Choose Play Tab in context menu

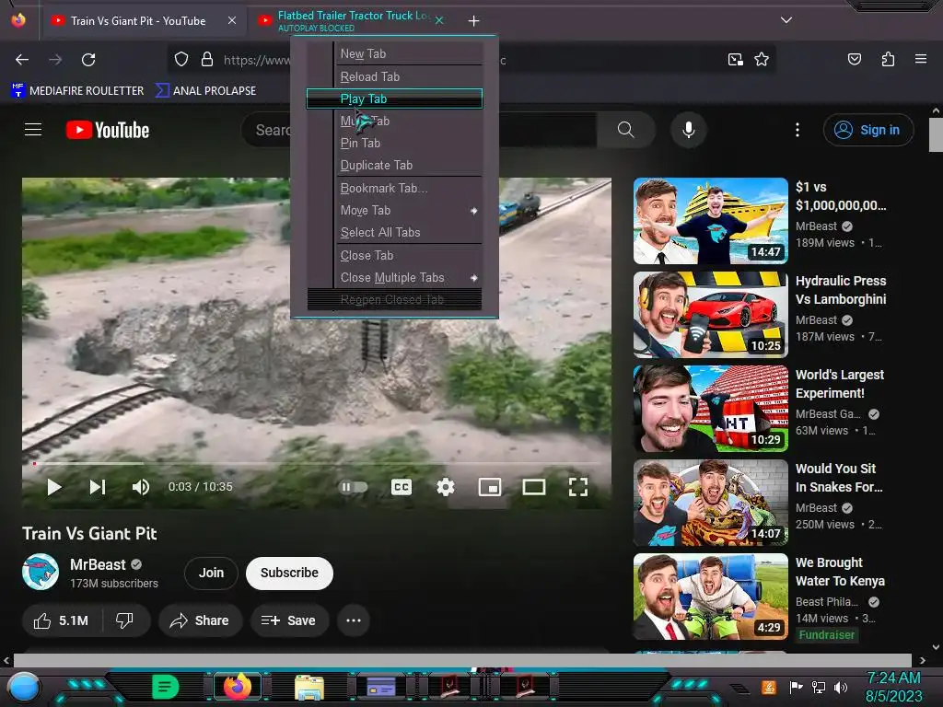[x=394, y=99]
